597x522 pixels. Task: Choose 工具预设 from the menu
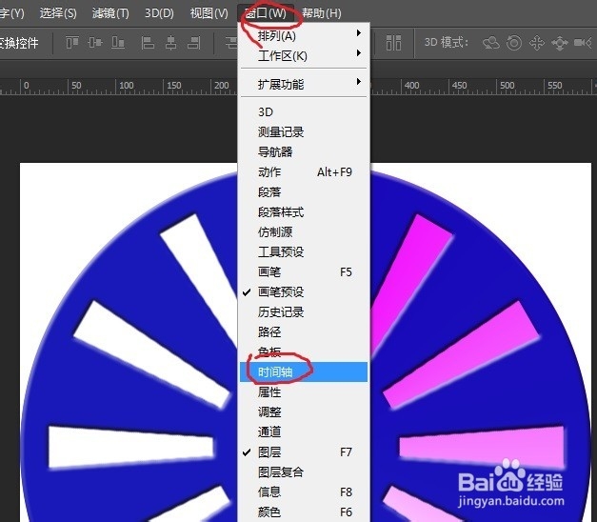click(x=304, y=251)
